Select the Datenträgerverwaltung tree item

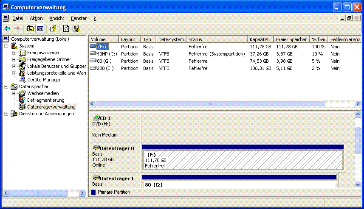pos(51,107)
